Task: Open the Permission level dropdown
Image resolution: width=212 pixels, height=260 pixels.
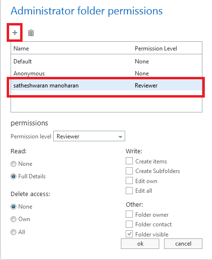Action: pos(89,136)
